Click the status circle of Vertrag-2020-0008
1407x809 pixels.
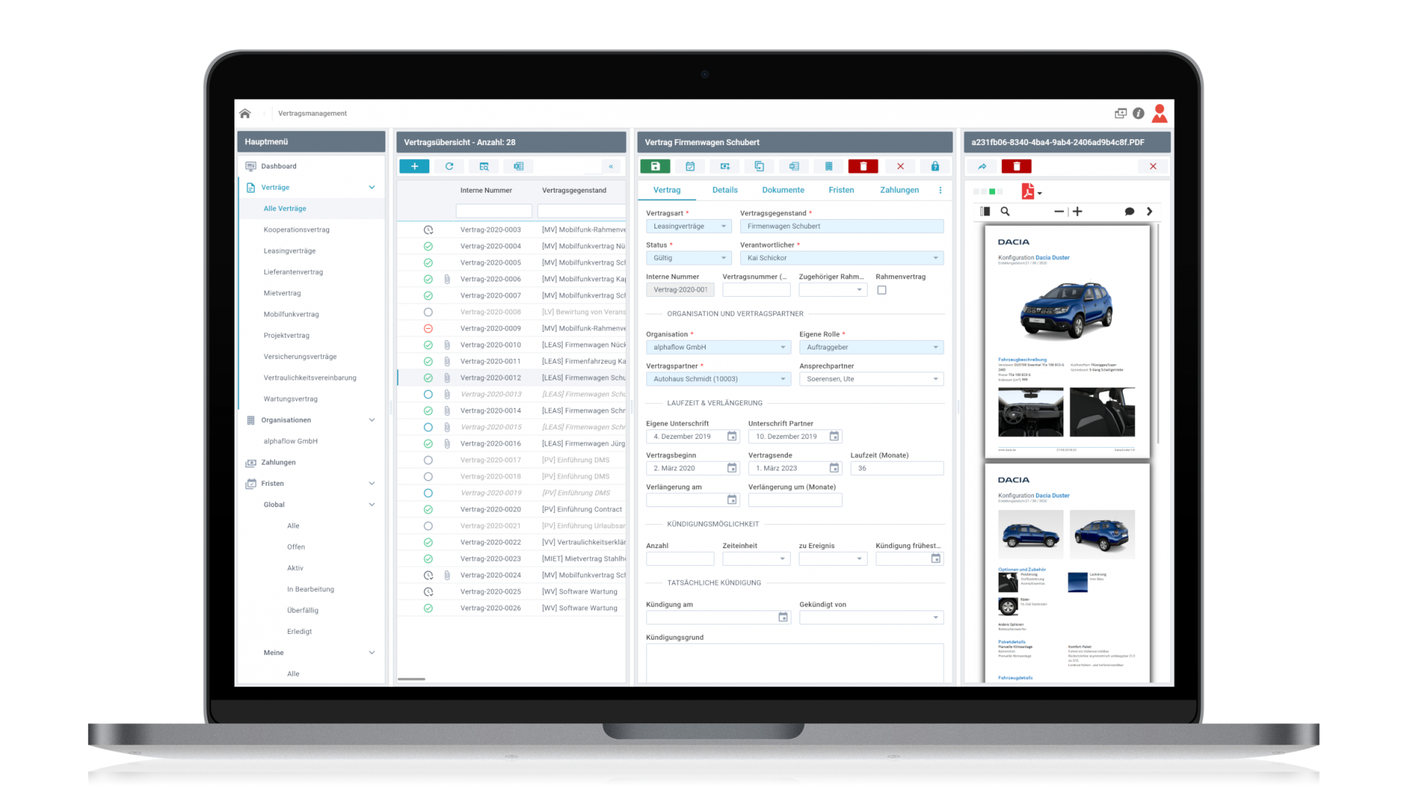coord(428,312)
